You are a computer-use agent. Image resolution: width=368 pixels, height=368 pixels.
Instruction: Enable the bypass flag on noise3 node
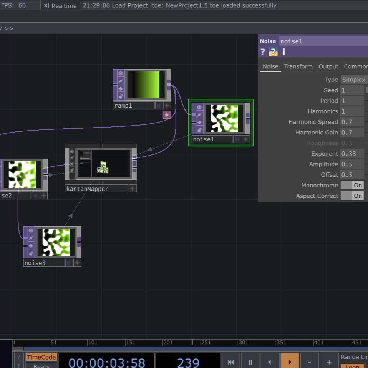pos(31,237)
